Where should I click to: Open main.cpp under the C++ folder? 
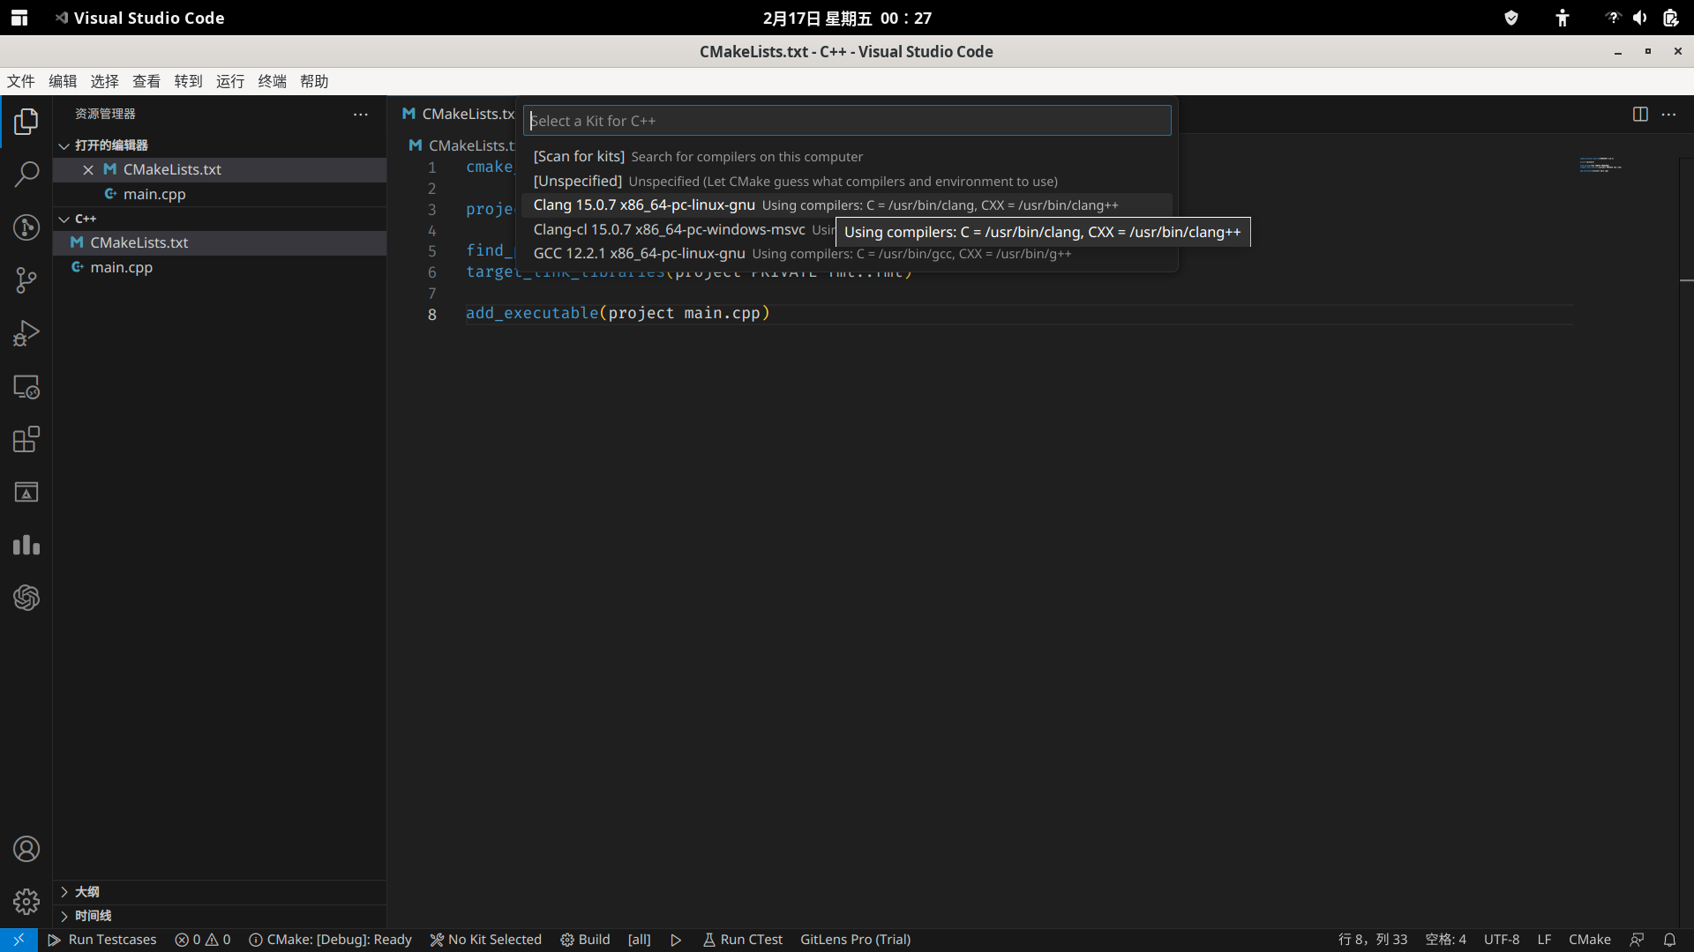(220, 268)
